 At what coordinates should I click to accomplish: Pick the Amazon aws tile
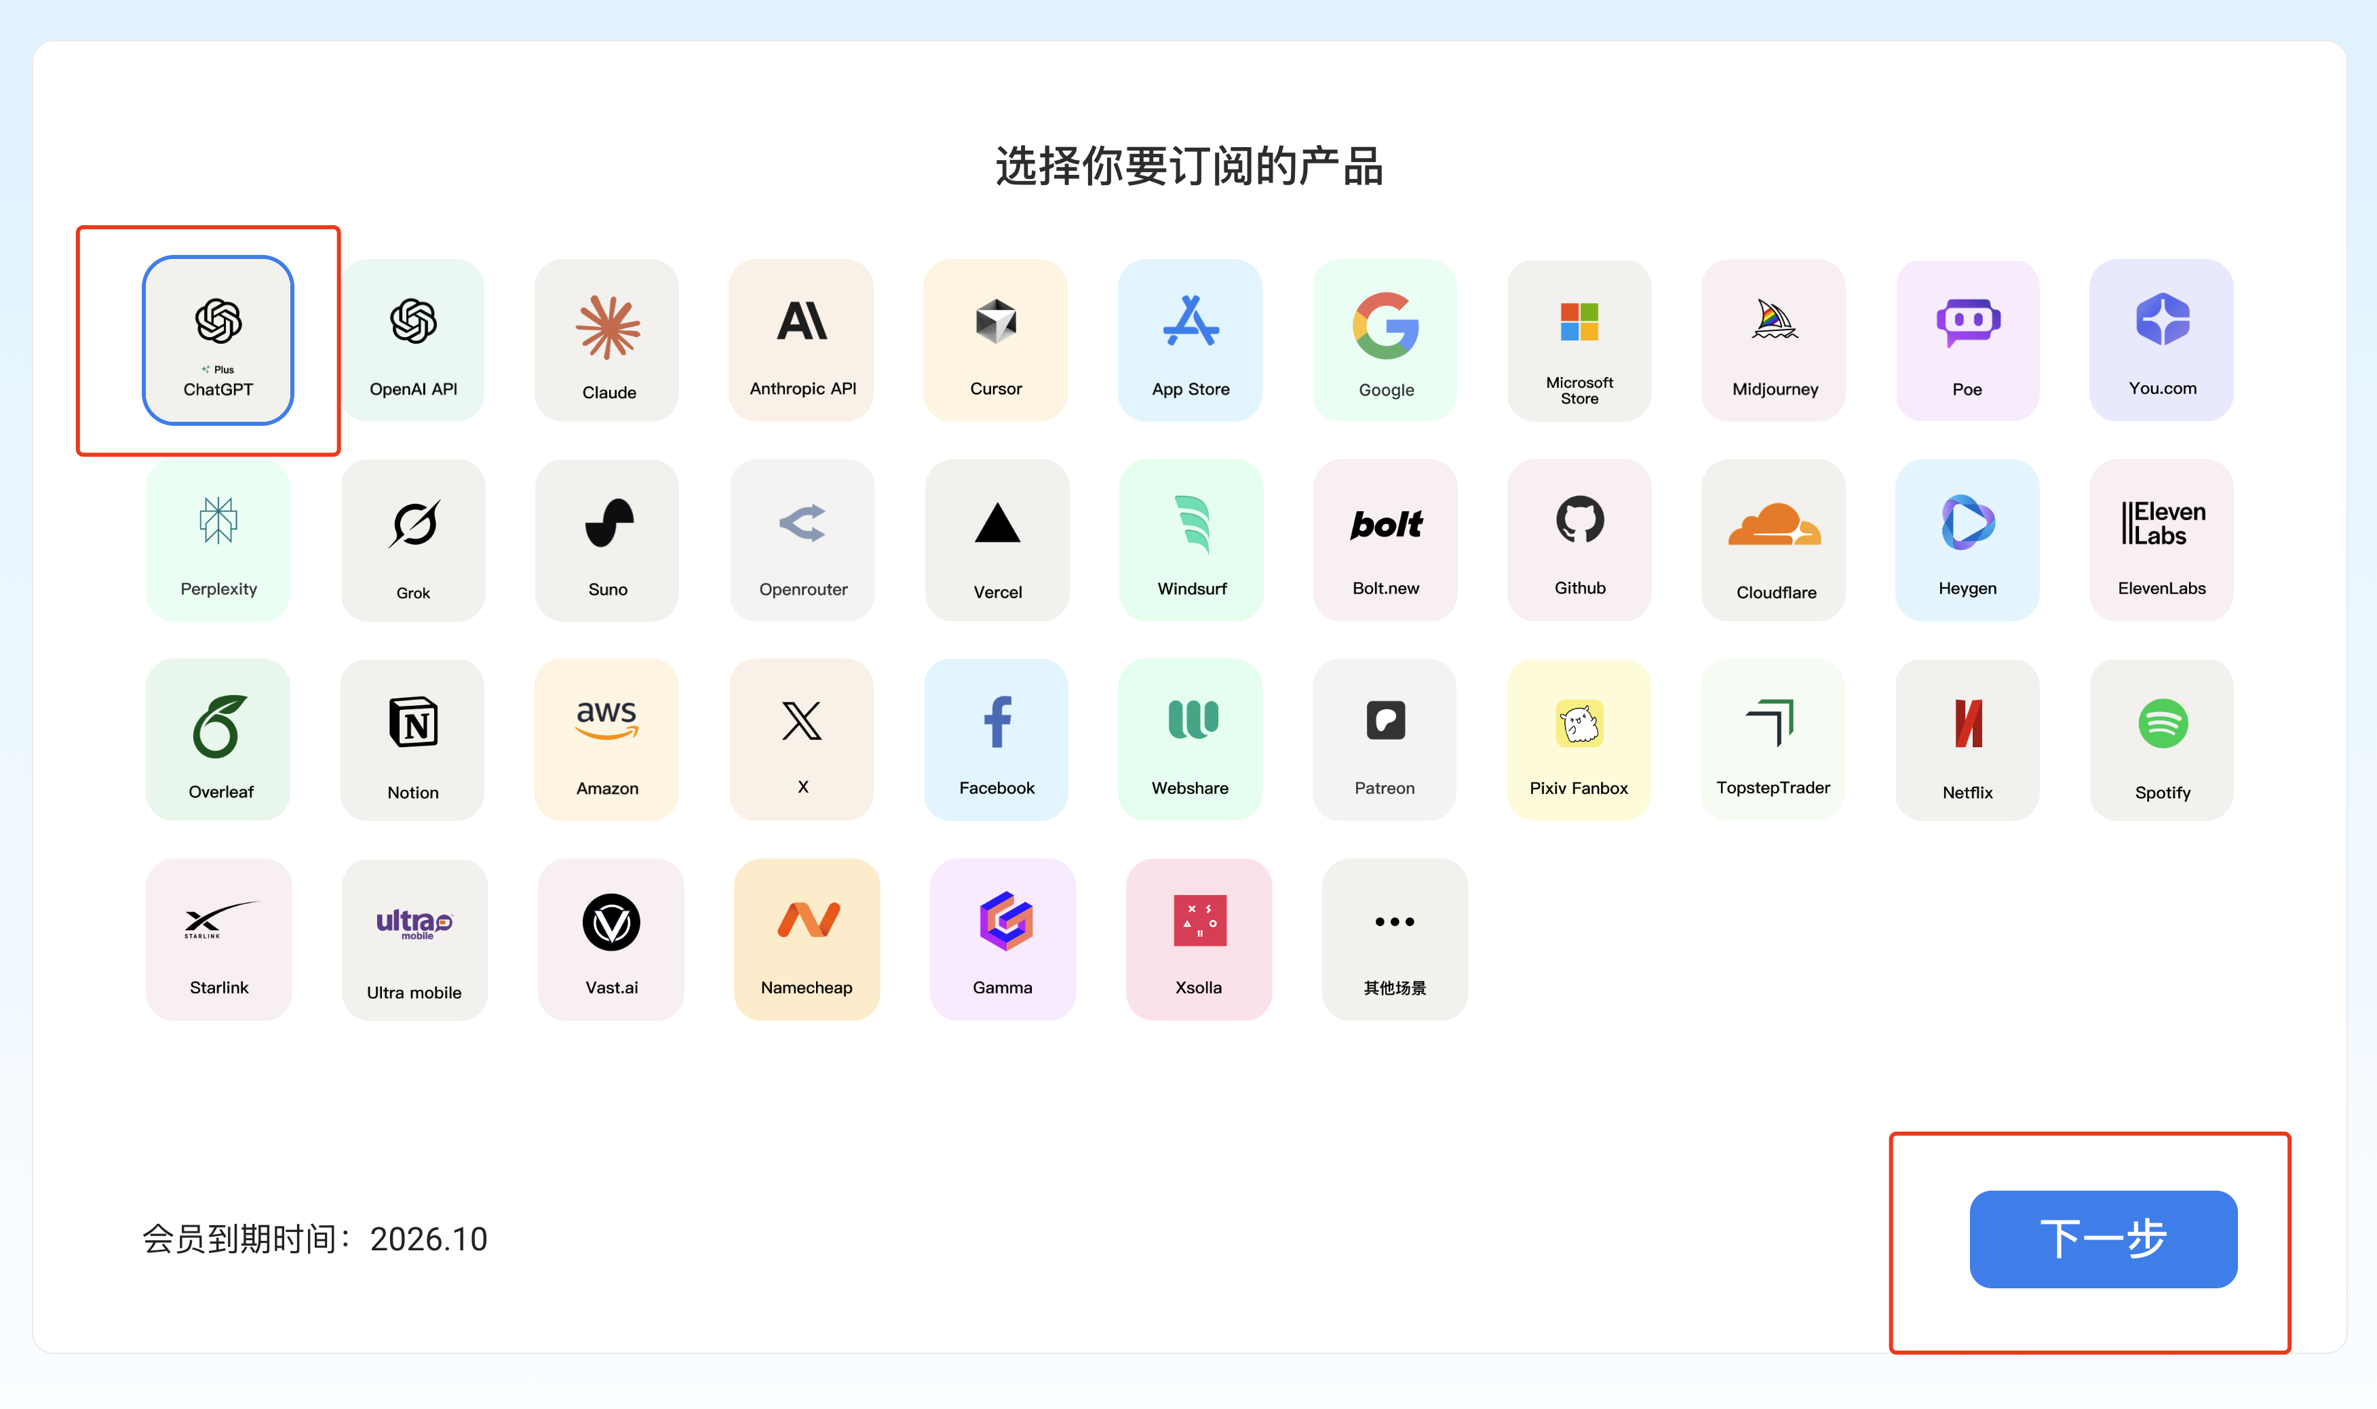pos(607,740)
